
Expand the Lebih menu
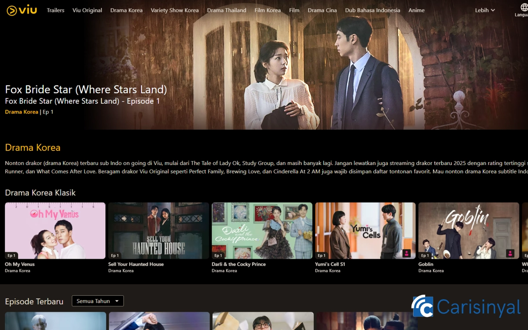pos(485,10)
